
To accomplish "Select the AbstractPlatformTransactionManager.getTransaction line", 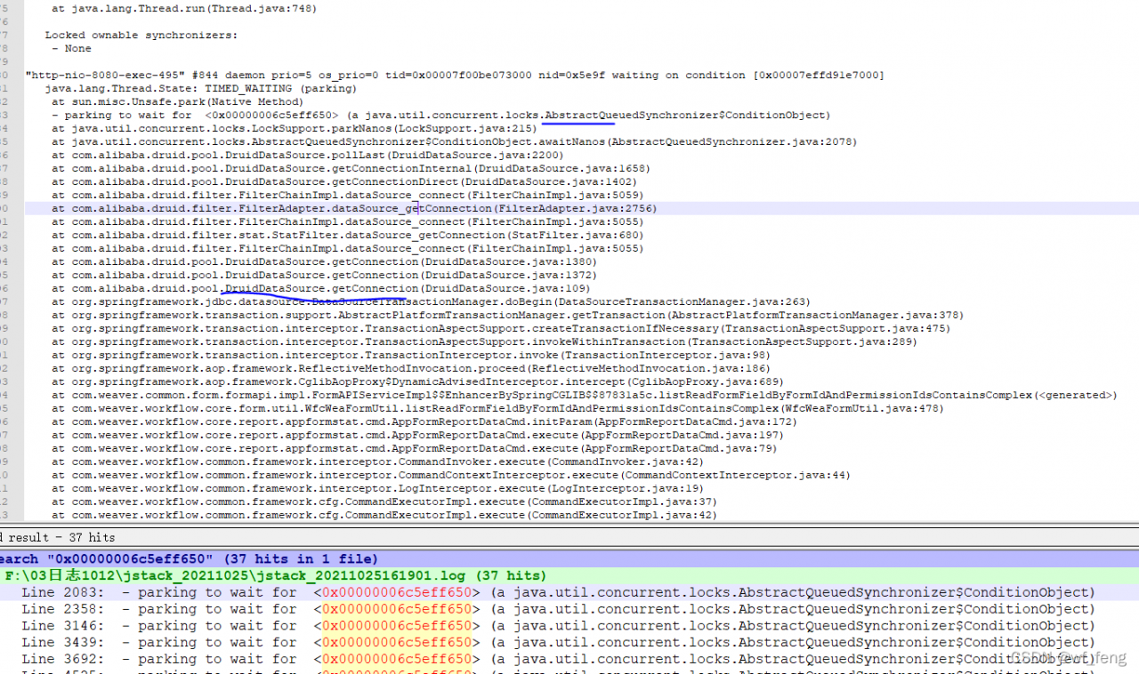I will 507,315.
